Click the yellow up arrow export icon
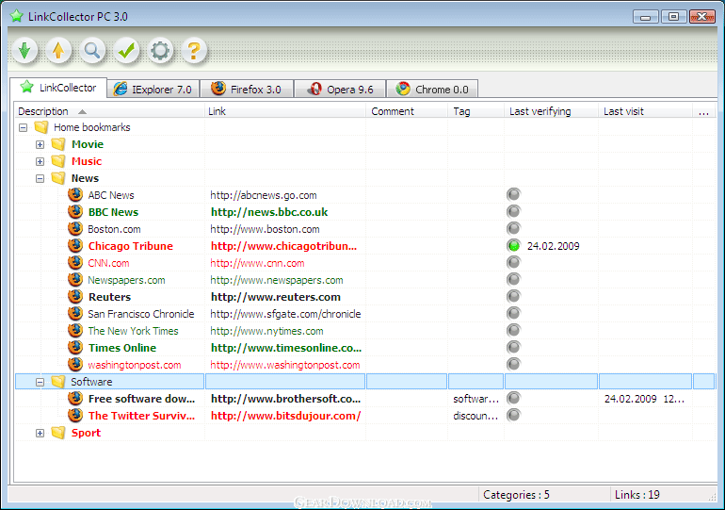This screenshot has height=510, width=725. (x=58, y=51)
